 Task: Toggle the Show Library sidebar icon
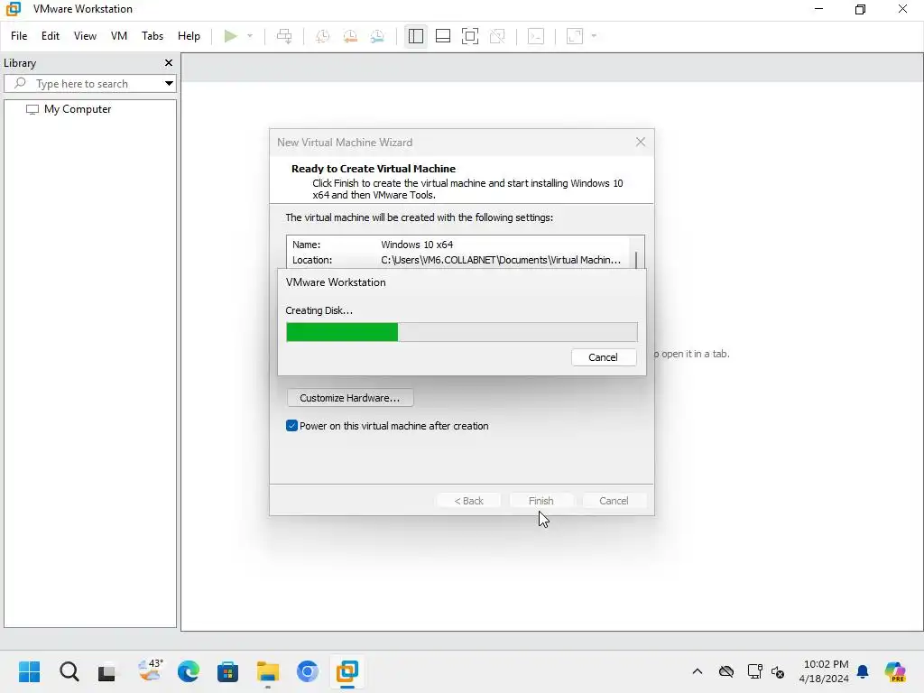tap(415, 36)
